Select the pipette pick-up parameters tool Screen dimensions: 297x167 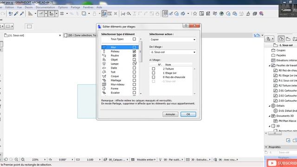tap(16, 13)
